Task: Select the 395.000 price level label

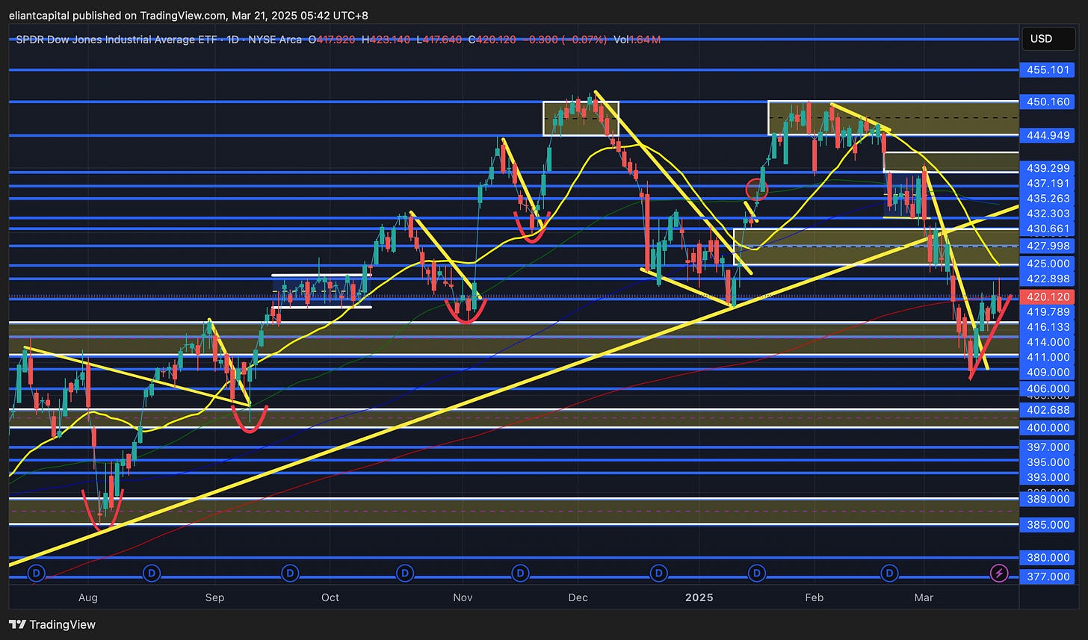Action: (1049, 462)
